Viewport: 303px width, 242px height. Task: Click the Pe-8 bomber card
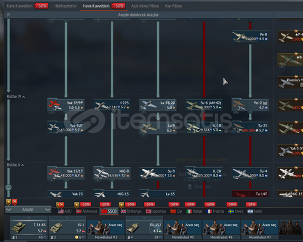(x=250, y=36)
